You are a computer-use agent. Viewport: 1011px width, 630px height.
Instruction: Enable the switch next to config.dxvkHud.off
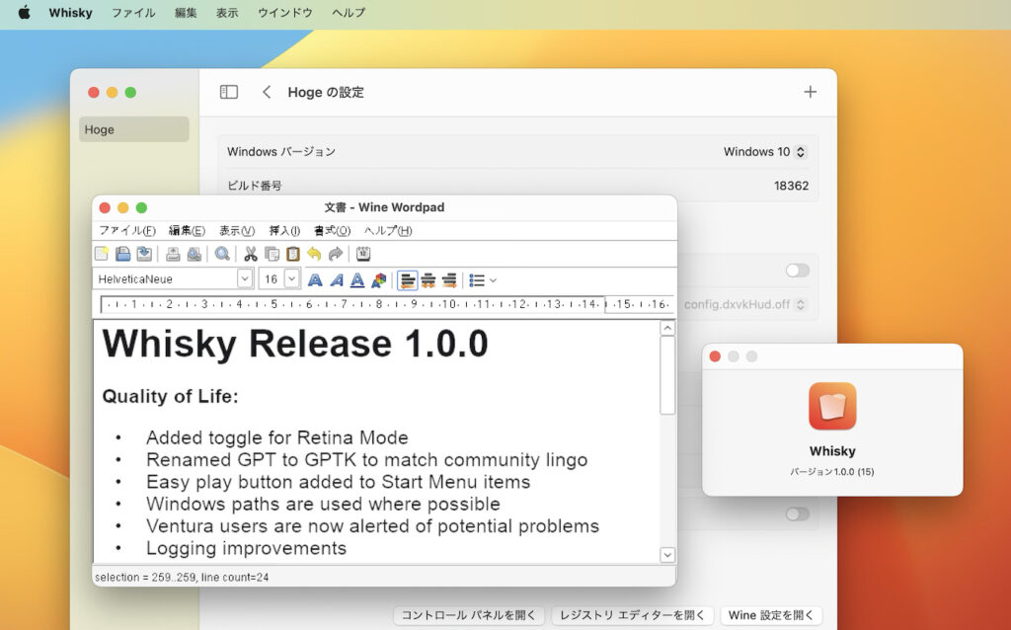pos(798,270)
